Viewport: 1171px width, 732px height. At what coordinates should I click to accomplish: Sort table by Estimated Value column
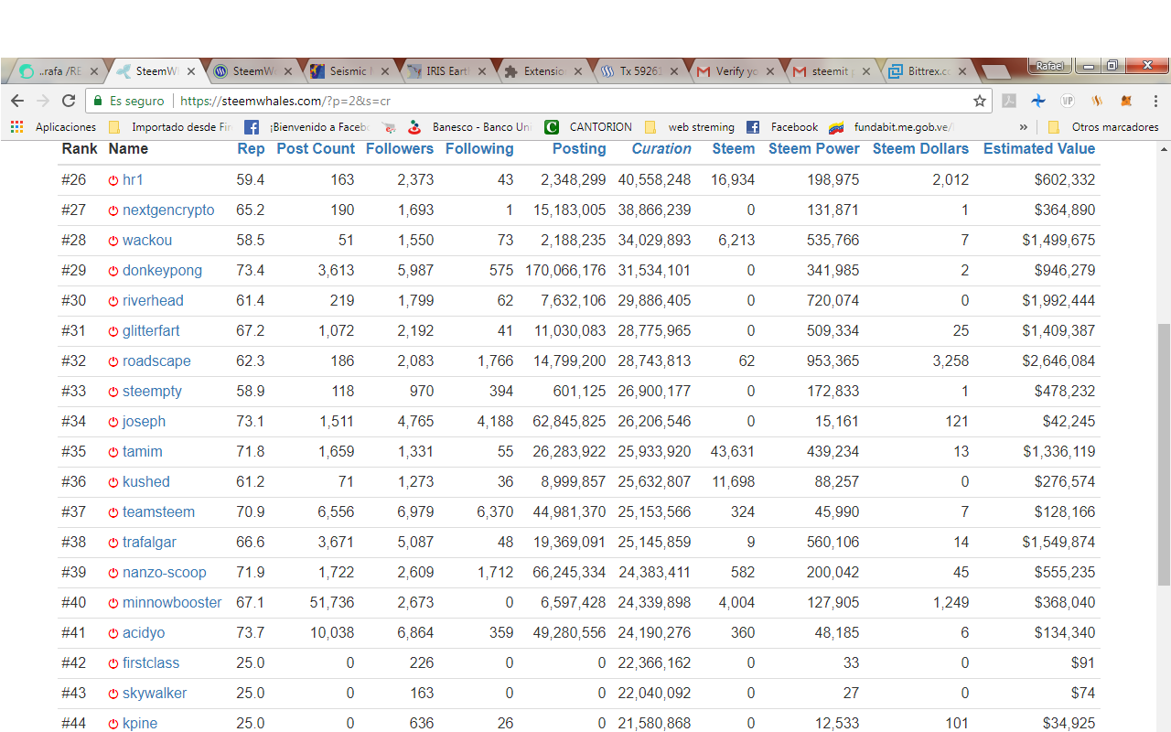coord(1039,149)
